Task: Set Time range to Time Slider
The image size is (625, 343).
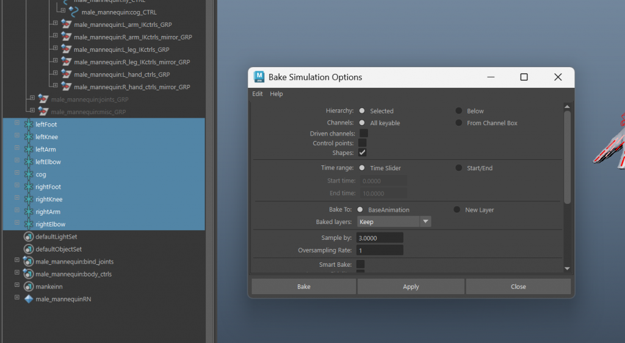Action: point(362,168)
